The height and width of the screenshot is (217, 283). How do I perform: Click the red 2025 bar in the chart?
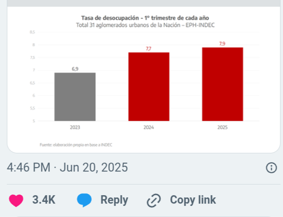coord(222,84)
